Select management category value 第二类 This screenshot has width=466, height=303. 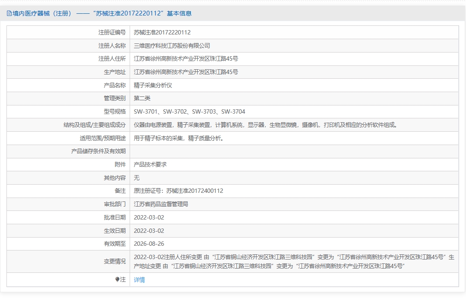pos(142,98)
